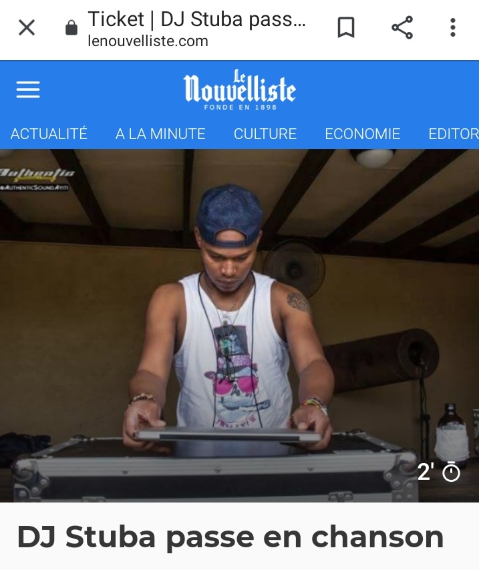
Task: Bookmark this page
Action: coord(345,27)
